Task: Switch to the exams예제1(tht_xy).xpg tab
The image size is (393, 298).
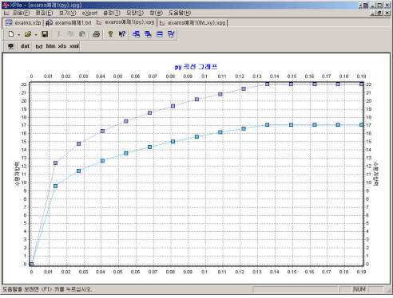Action: [193, 23]
